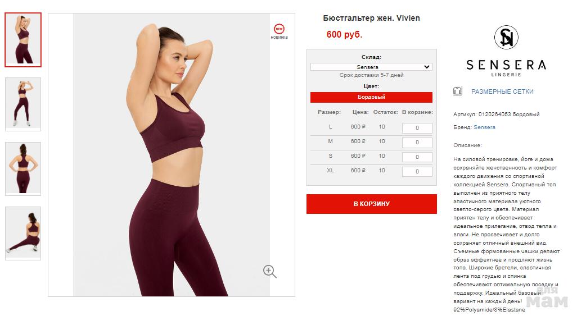Click the product title 'Бюстгальтер жен. Vivien'
The width and height of the screenshot is (577, 316).
click(371, 18)
